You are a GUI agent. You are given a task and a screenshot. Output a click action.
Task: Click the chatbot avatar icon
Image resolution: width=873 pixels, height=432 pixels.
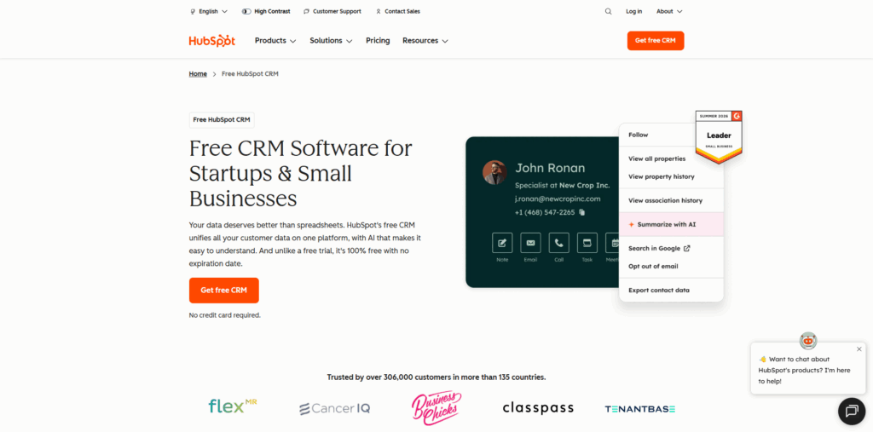[808, 340]
